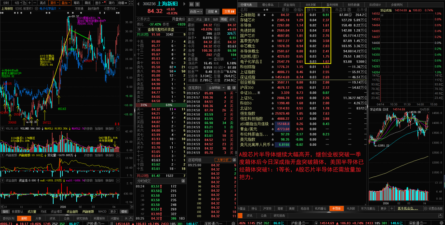Go to previous stock with left arrow
The image size is (445, 225).
[x=138, y=4]
